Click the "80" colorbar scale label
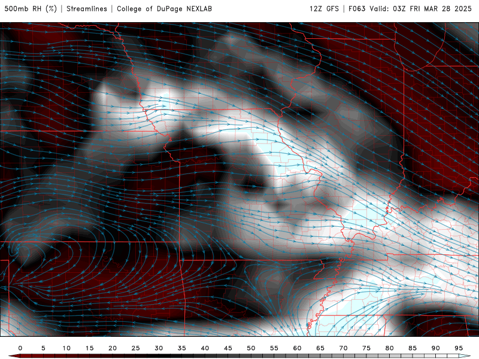This screenshot has height=359, width=479. (390, 348)
